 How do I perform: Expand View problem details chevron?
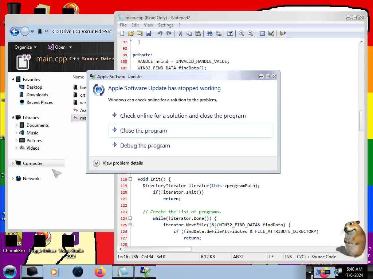(96, 163)
